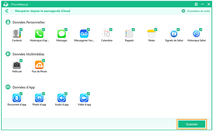Uncheck the Document d'app checkbox
The height and width of the screenshot is (131, 213).
tap(21, 94)
